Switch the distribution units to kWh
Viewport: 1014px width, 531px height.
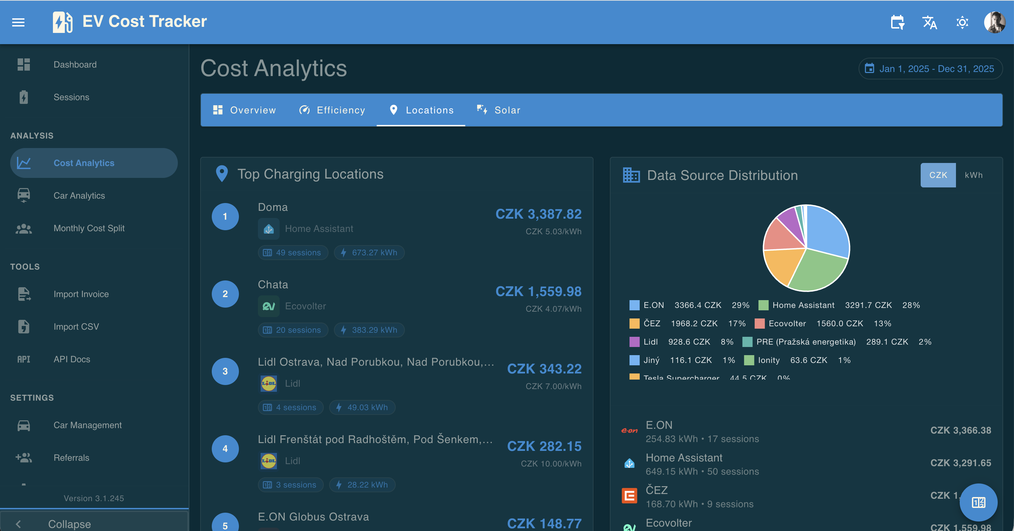pos(974,175)
